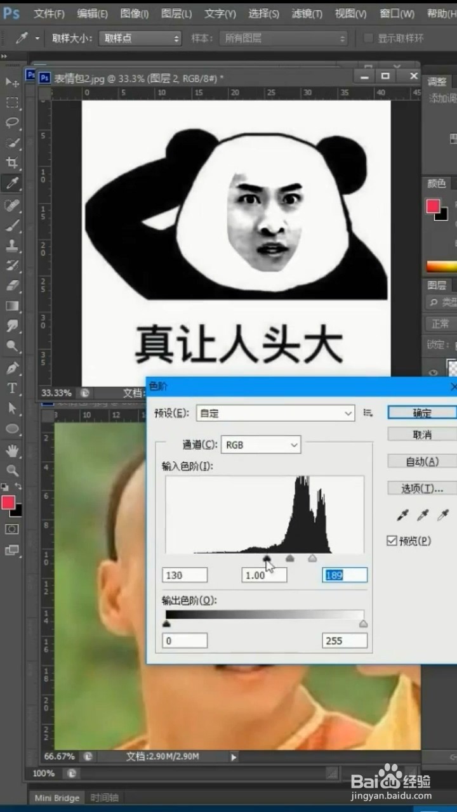Select the Zoom magnifier tool
Image resolution: width=457 pixels, height=812 pixels.
coord(12,470)
